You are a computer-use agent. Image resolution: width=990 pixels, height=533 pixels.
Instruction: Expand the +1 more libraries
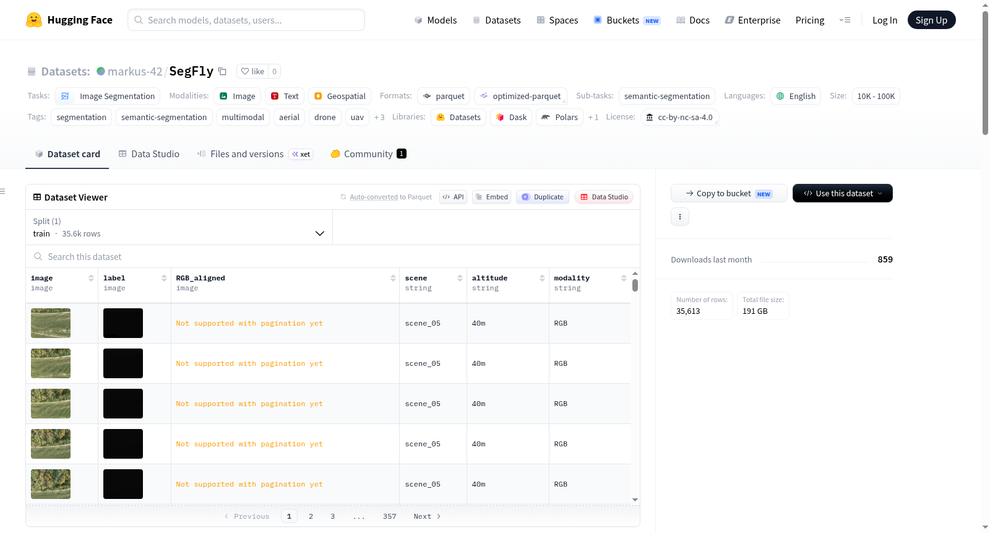(593, 117)
